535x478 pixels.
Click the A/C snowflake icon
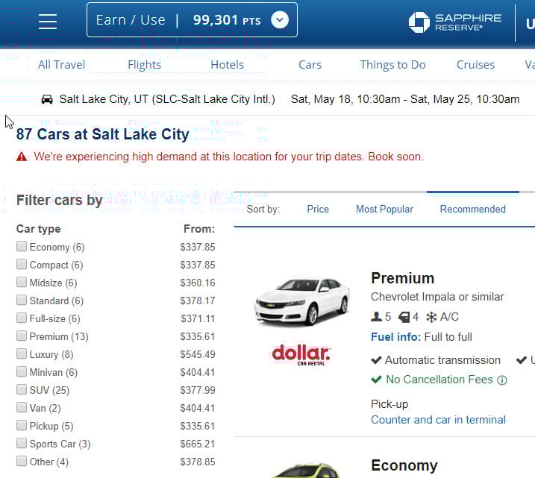coord(431,317)
